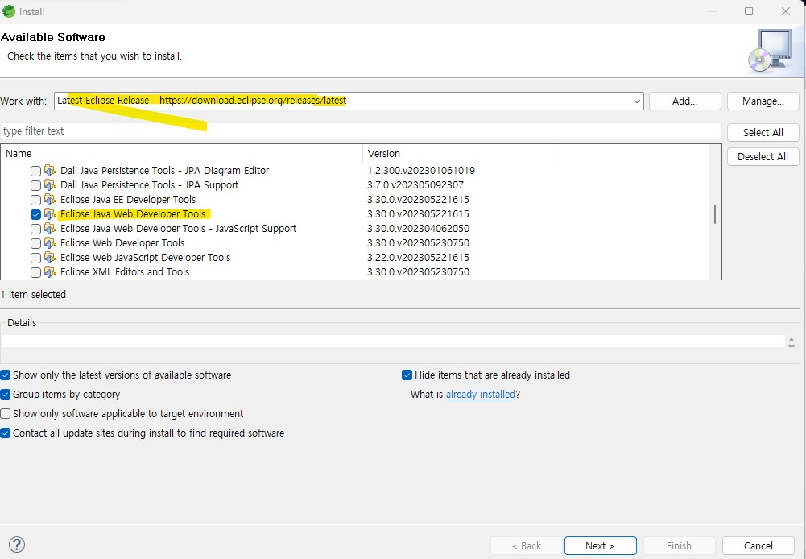Image resolution: width=806 pixels, height=559 pixels.
Task: Click the feature icon beside Eclipse Java EE Developer Tools
Action: pyautogui.click(x=50, y=199)
